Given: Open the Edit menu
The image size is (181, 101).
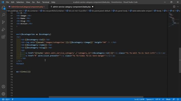Looking at the screenshot, I should [12, 2].
